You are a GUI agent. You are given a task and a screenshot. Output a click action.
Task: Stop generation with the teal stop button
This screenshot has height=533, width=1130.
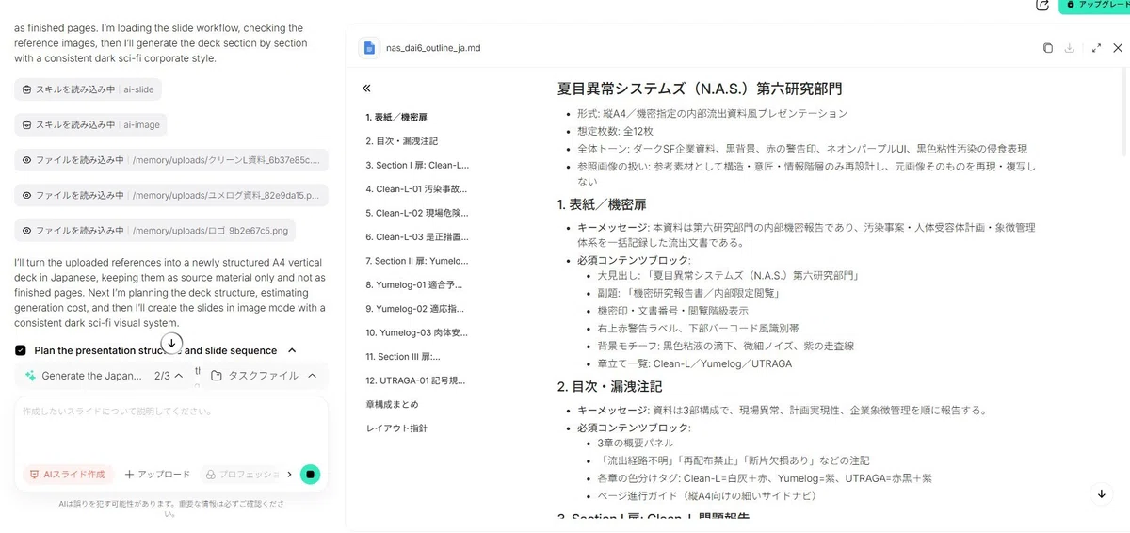(310, 475)
